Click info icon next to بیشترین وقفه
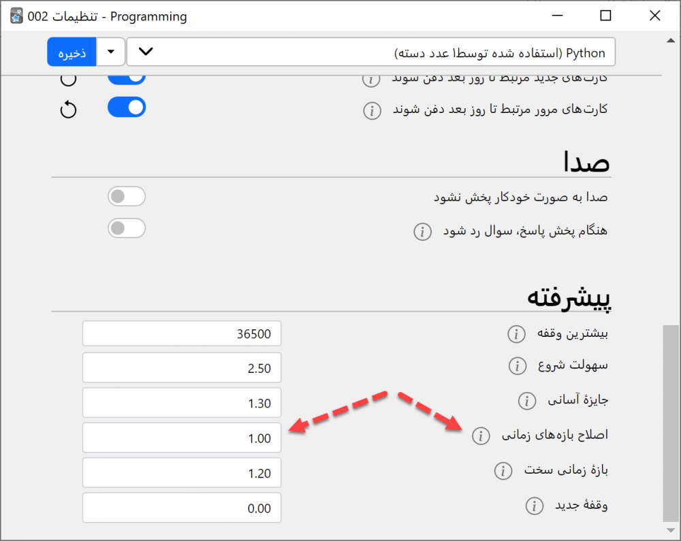 pos(516,334)
